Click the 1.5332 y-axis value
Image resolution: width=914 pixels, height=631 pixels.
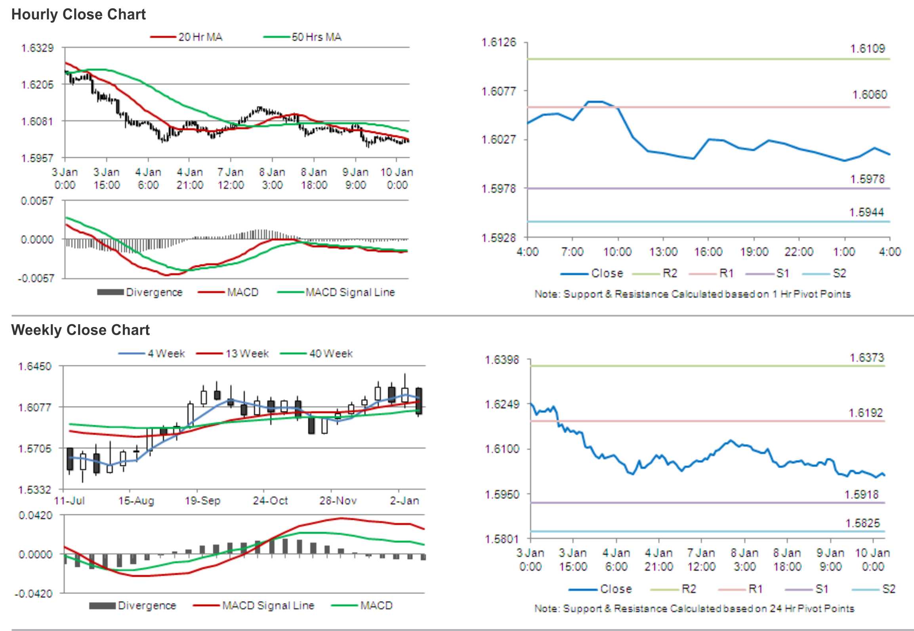(x=35, y=490)
